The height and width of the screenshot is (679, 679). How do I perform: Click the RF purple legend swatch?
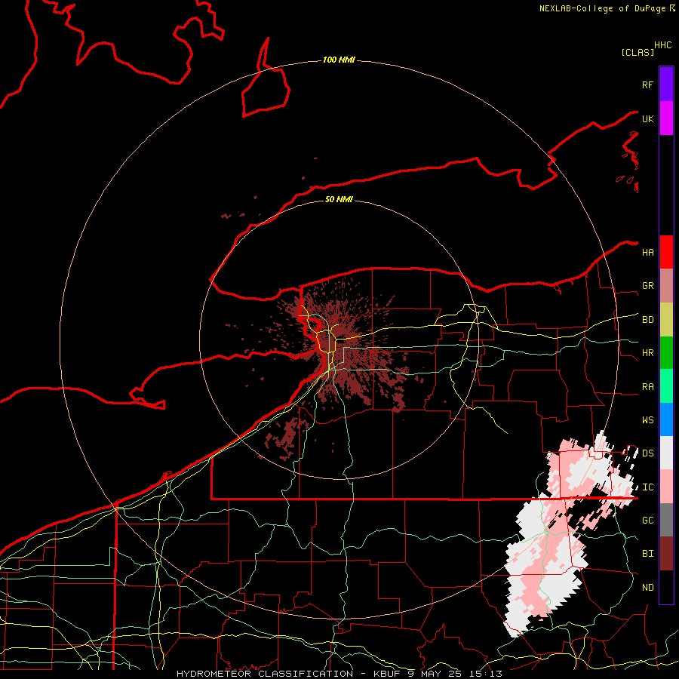pyautogui.click(x=666, y=84)
